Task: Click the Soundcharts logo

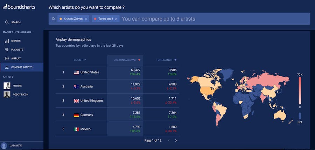Action: pyautogui.click(x=19, y=7)
